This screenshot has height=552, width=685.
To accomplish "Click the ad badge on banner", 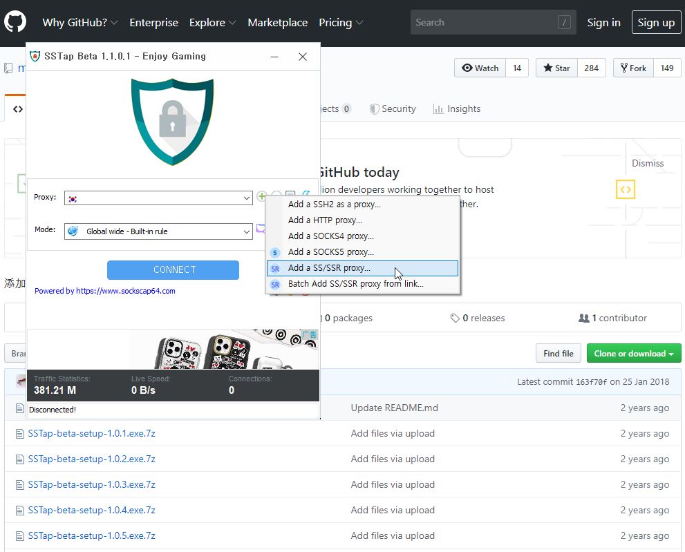I will coord(309,334).
